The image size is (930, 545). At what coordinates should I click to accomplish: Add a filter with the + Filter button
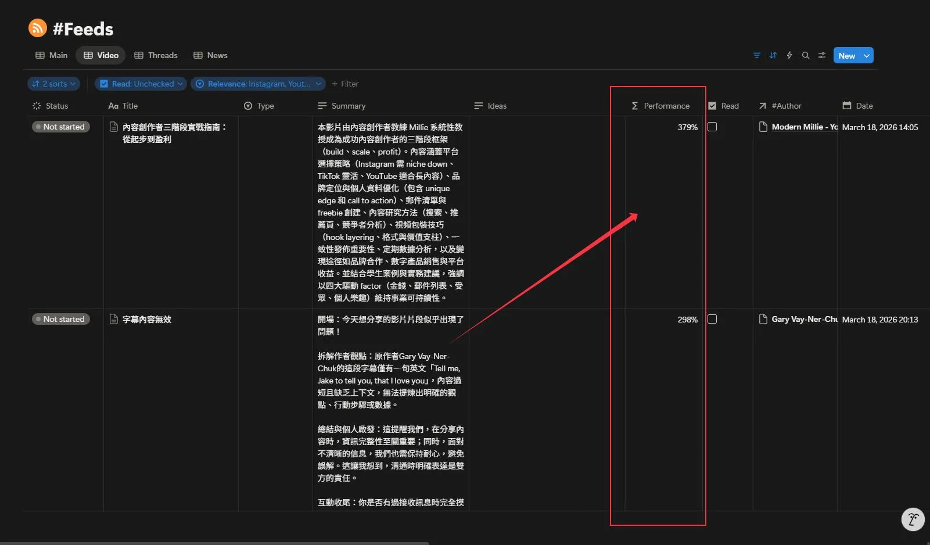pyautogui.click(x=345, y=84)
